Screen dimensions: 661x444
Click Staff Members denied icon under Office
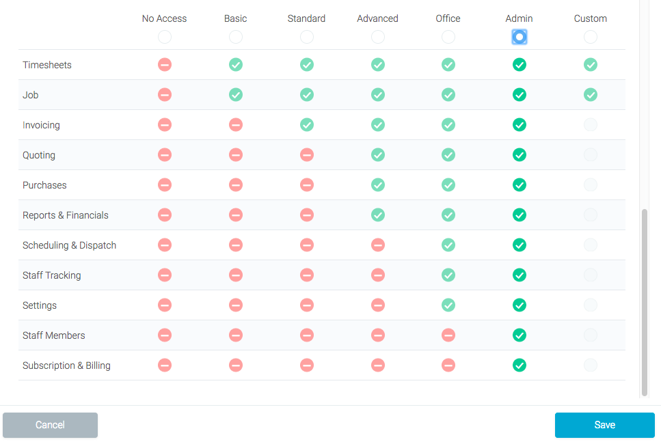coord(448,335)
